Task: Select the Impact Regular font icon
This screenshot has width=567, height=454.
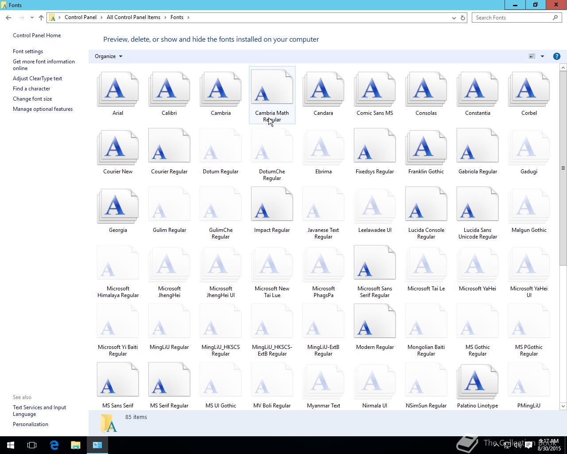Action: [x=272, y=205]
